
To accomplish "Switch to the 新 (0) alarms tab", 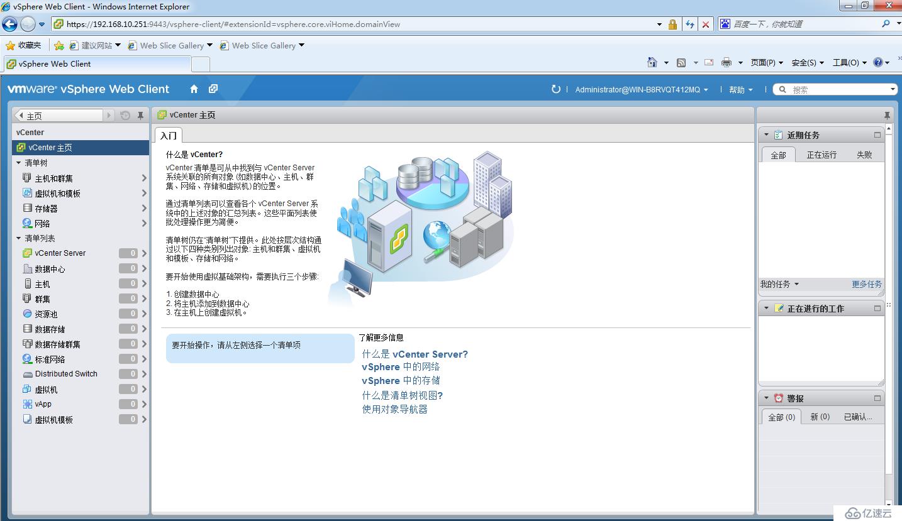I will click(820, 417).
